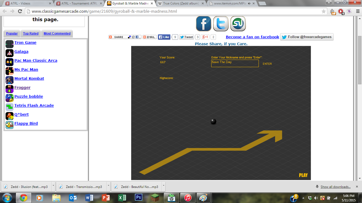Switch to the Top Rated tab
The height and width of the screenshot is (203, 362).
(31, 33)
